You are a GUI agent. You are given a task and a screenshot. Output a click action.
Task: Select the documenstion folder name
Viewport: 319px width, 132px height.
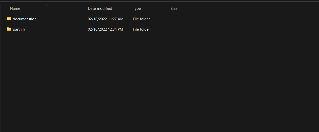[x=25, y=19]
